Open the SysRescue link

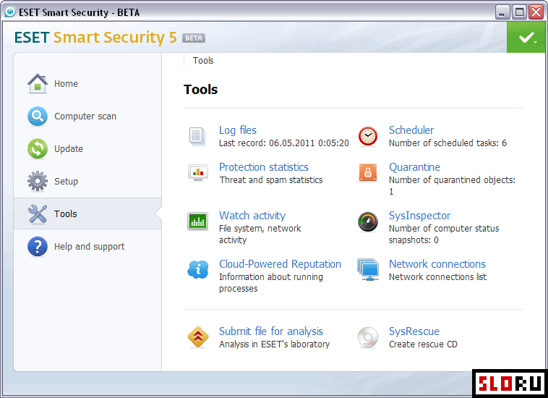point(414,331)
